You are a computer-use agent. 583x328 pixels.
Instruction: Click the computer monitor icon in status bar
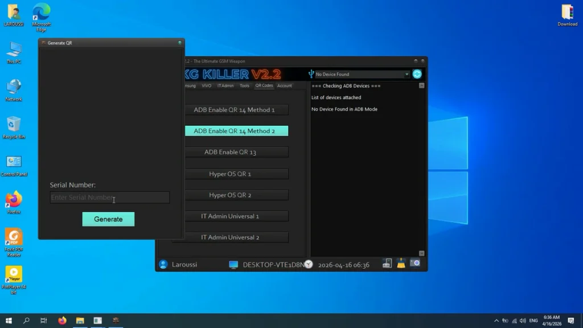233,264
